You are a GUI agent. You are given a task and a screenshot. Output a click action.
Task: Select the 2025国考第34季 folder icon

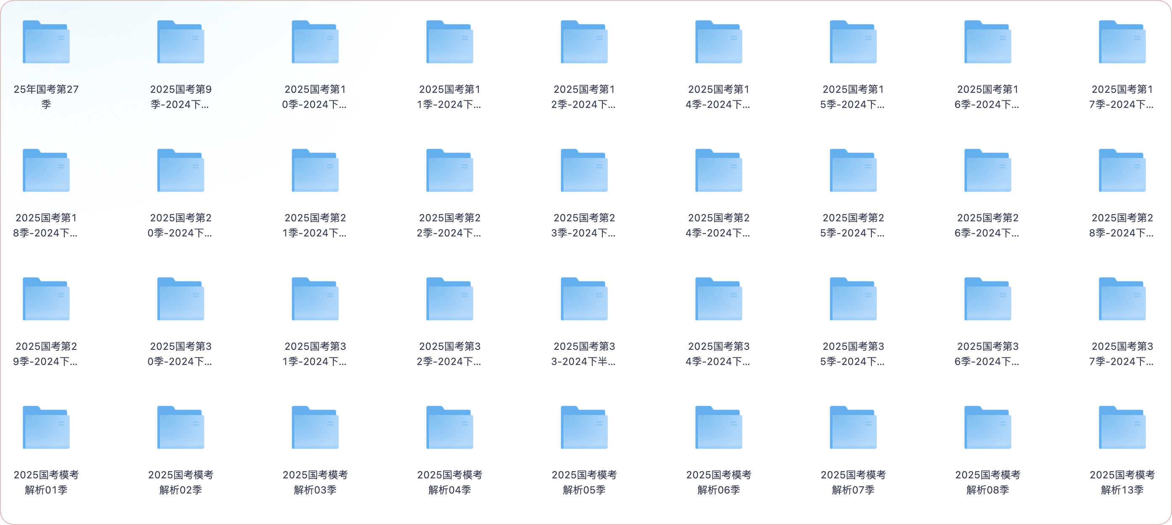click(718, 299)
